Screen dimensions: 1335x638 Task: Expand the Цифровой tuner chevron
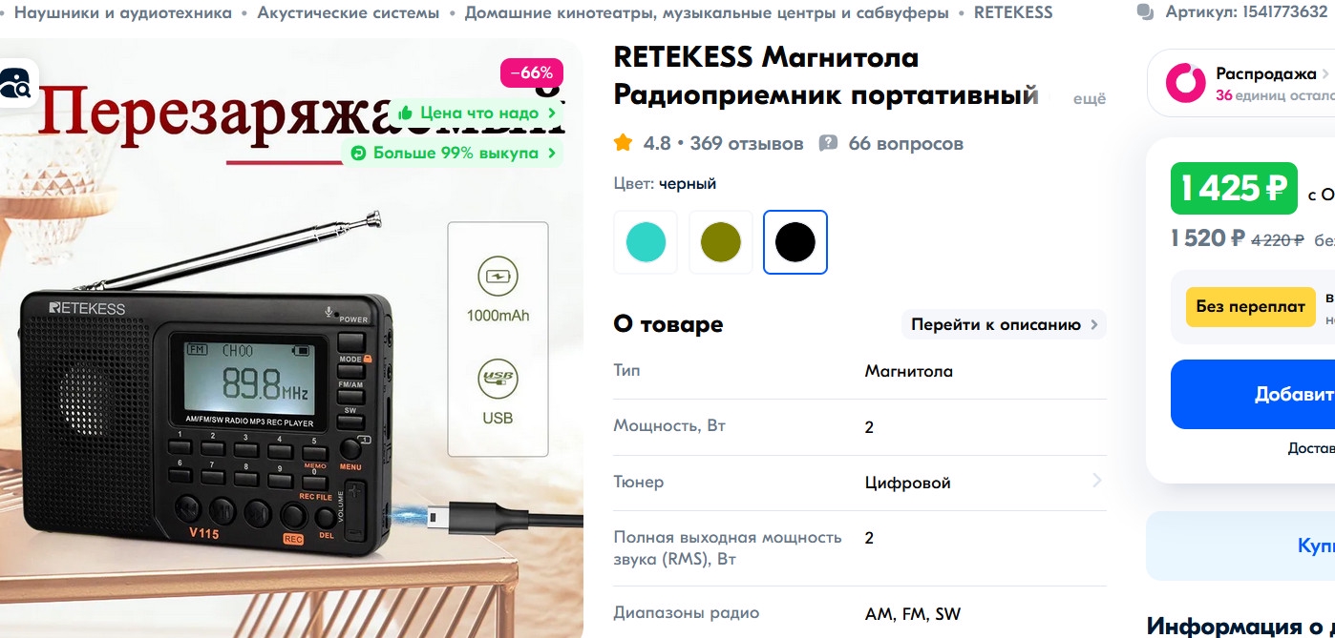coord(1096,481)
